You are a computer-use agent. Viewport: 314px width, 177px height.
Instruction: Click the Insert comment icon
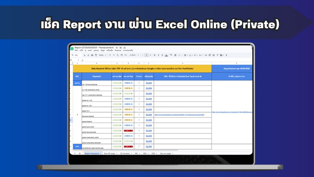pyautogui.click(x=210, y=55)
